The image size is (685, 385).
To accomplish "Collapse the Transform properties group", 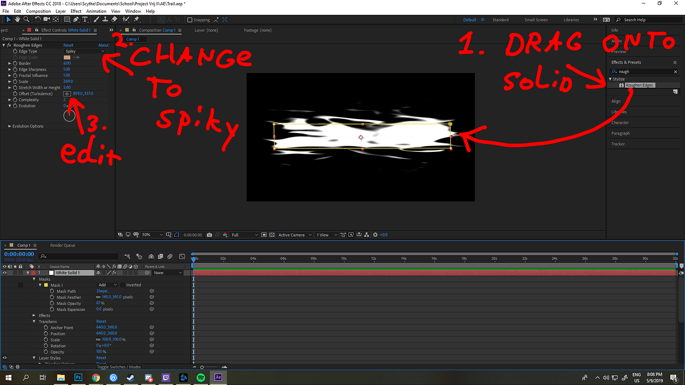I will coord(33,321).
